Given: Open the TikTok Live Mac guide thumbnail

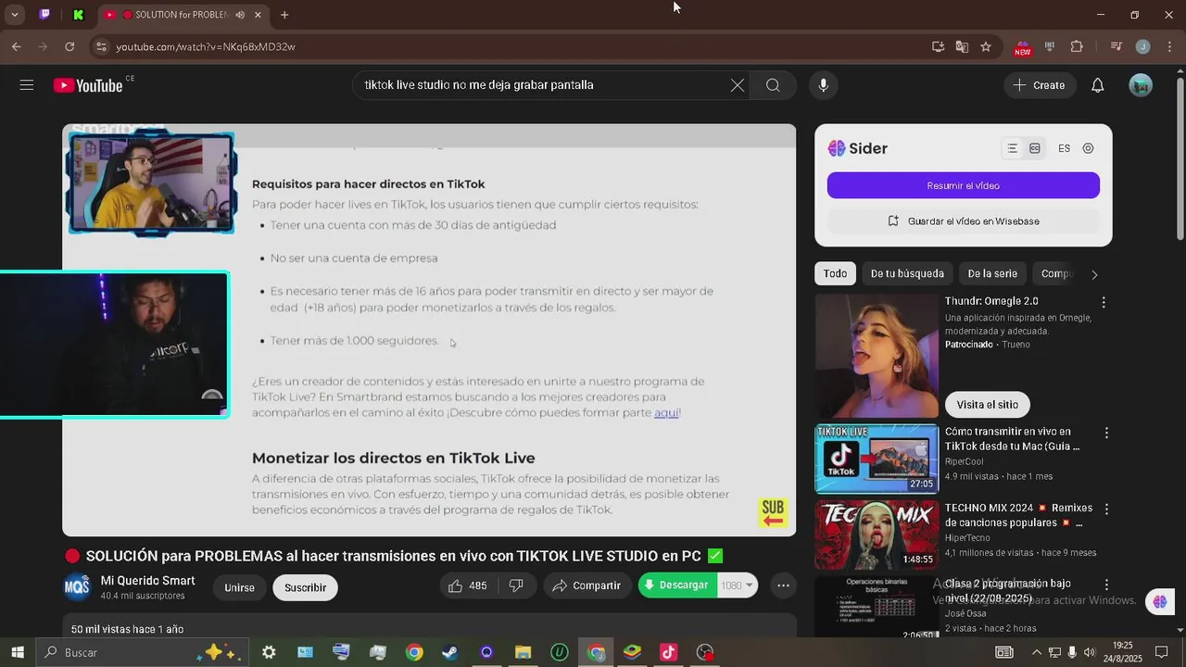Looking at the screenshot, I should [x=877, y=459].
